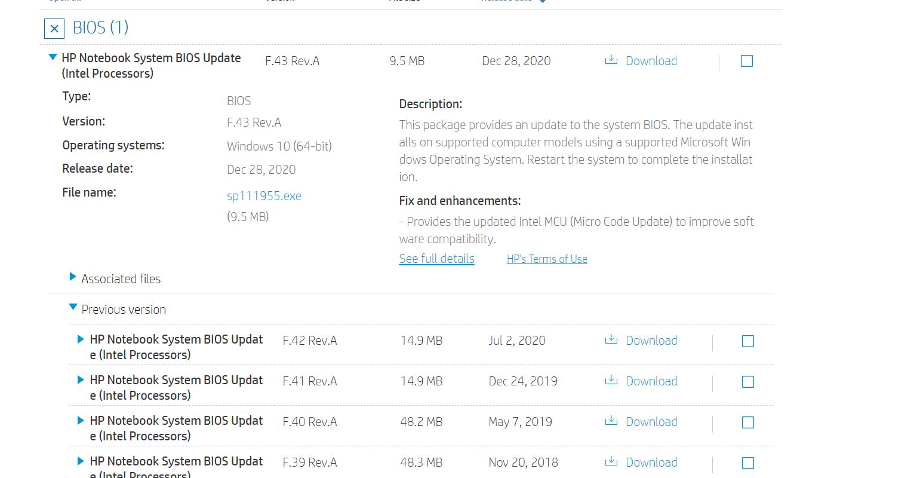This screenshot has width=920, height=478.
Task: Click download icon for F.41 Rev.A
Action: pos(611,381)
